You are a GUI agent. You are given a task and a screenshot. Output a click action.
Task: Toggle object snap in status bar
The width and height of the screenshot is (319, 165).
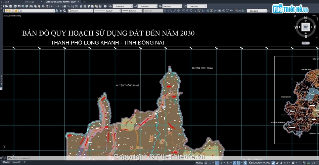(x=238, y=163)
